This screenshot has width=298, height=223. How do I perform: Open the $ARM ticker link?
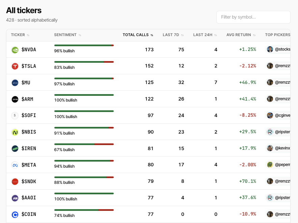[x=27, y=99]
